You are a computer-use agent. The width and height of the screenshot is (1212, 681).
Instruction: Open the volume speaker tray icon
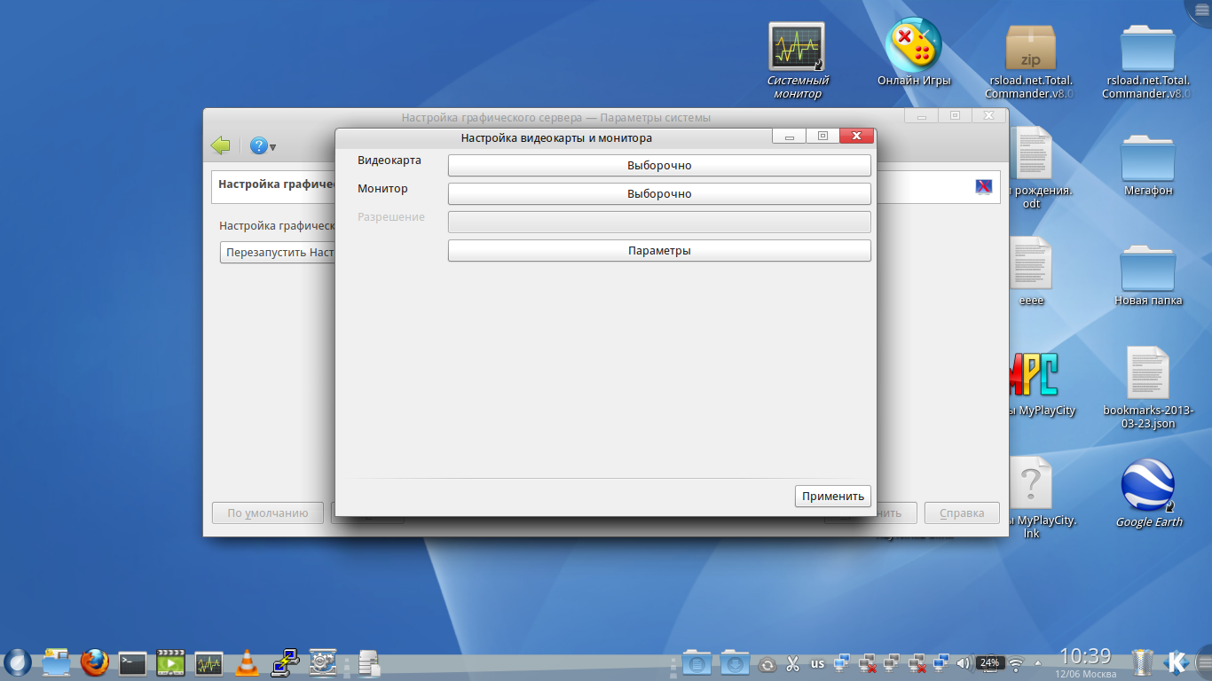pos(964,663)
